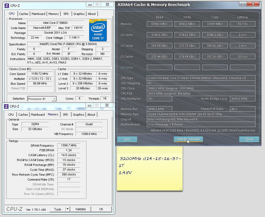Click the DRAM Frequency value 1599.7 MHz
The width and height of the screenshot is (265, 217).
pyautogui.click(x=69, y=145)
